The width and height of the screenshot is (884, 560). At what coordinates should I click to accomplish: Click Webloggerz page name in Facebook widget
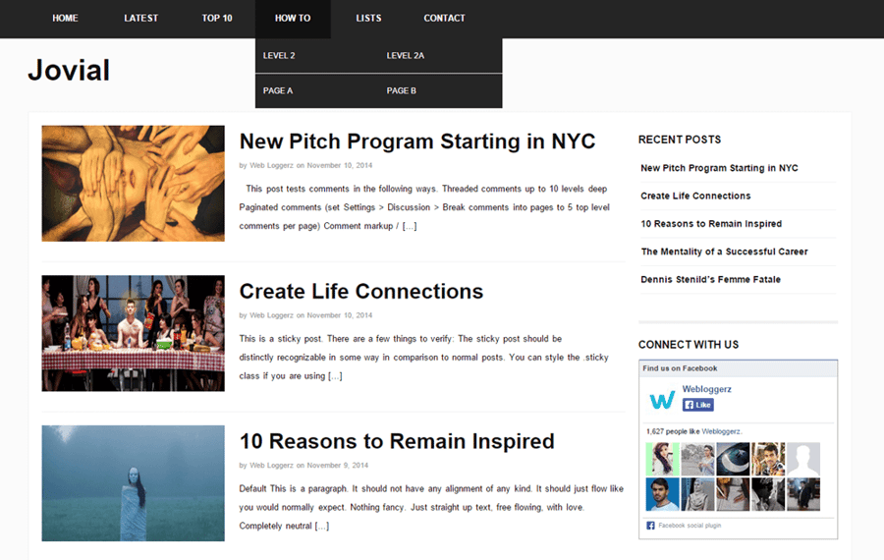[706, 389]
